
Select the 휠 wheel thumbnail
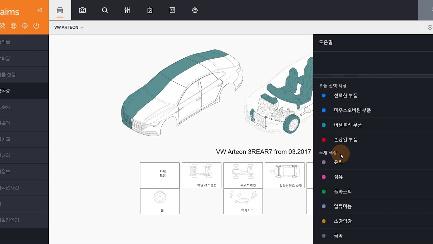[x=160, y=201]
